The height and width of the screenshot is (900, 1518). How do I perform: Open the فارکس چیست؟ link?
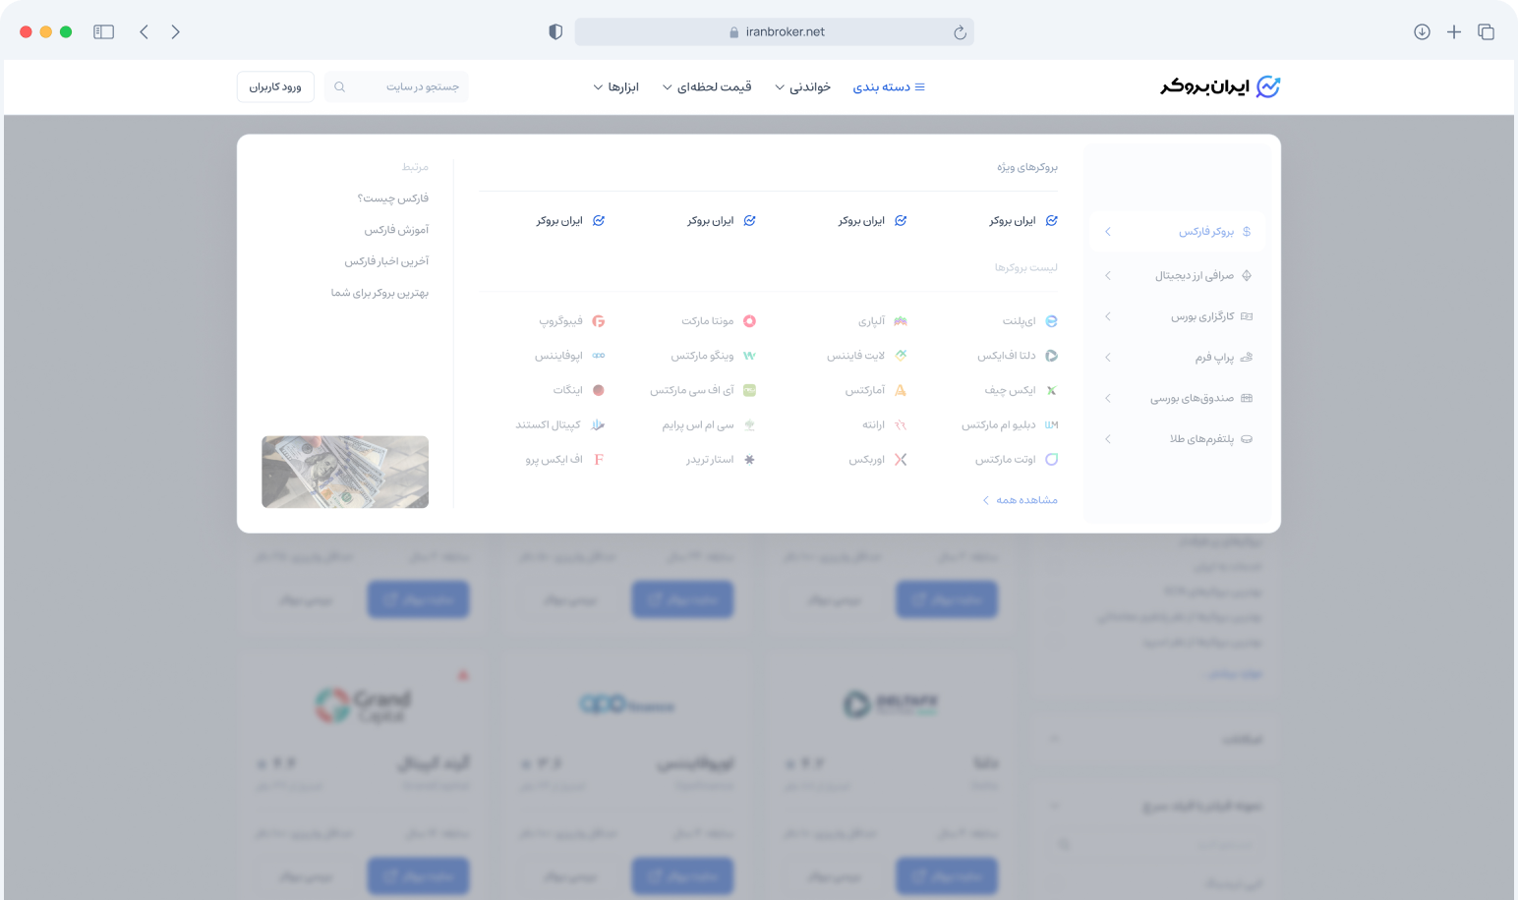392,198
